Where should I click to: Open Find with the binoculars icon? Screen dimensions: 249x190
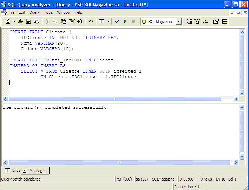coord(79,21)
